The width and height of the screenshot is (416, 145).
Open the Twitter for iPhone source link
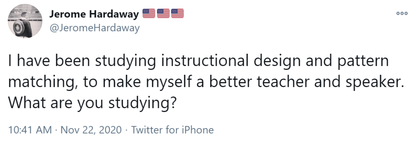(173, 130)
